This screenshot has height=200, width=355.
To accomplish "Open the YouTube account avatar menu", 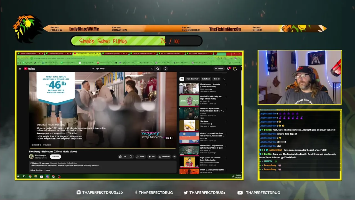I will (x=235, y=69).
